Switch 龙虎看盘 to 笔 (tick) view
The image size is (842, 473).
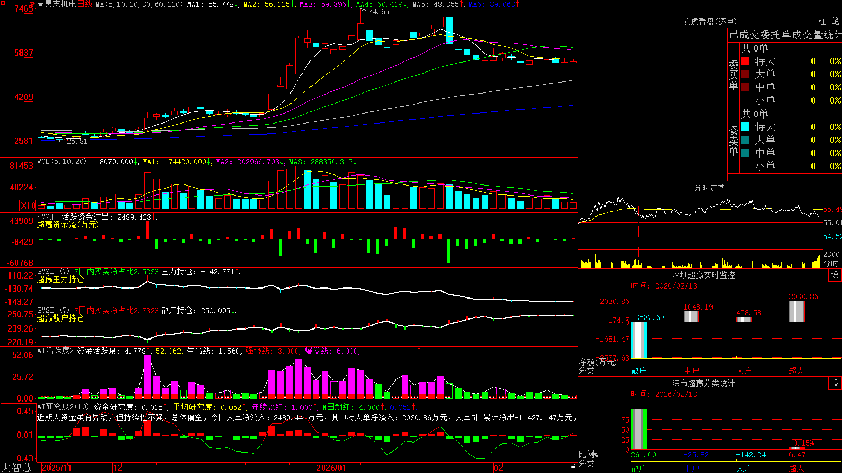pyautogui.click(x=835, y=21)
